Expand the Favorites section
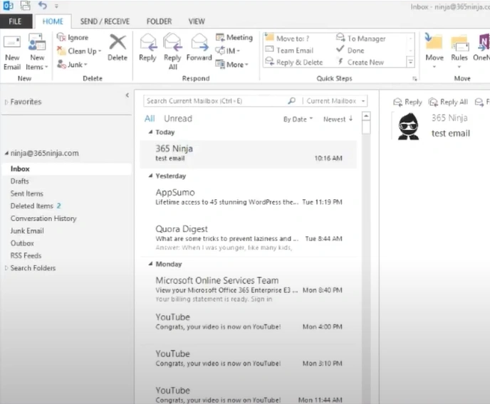 (6, 102)
